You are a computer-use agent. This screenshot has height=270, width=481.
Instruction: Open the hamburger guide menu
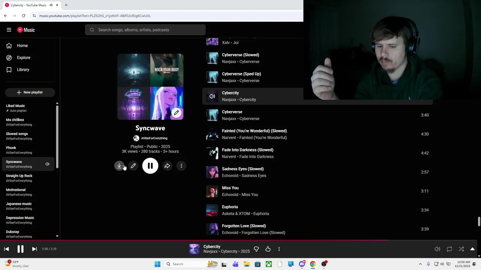(9, 30)
